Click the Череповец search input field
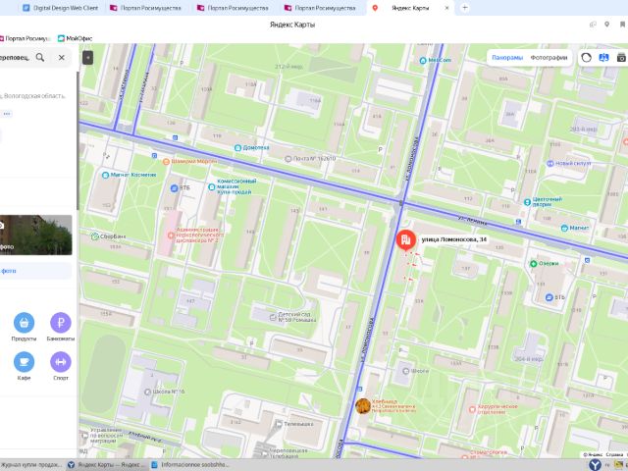The image size is (628, 471). pyautogui.click(x=16, y=57)
